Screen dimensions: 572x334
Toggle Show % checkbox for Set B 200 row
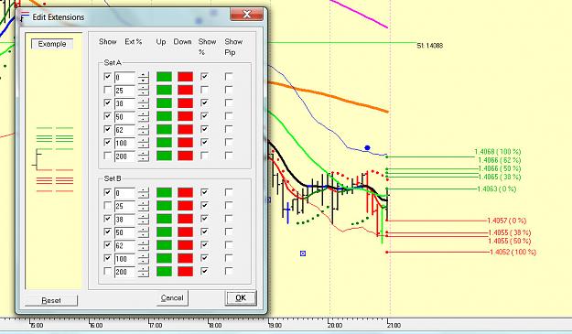(x=205, y=271)
